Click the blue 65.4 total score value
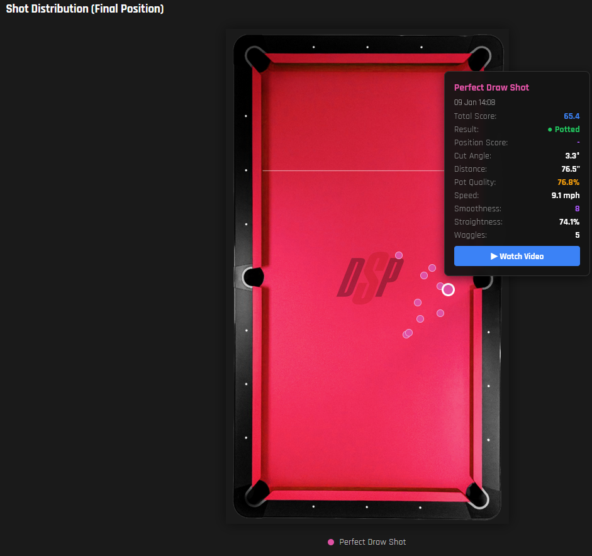 571,116
